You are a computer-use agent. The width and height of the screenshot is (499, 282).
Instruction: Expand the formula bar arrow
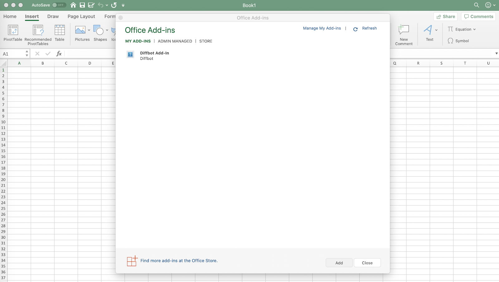point(497,54)
